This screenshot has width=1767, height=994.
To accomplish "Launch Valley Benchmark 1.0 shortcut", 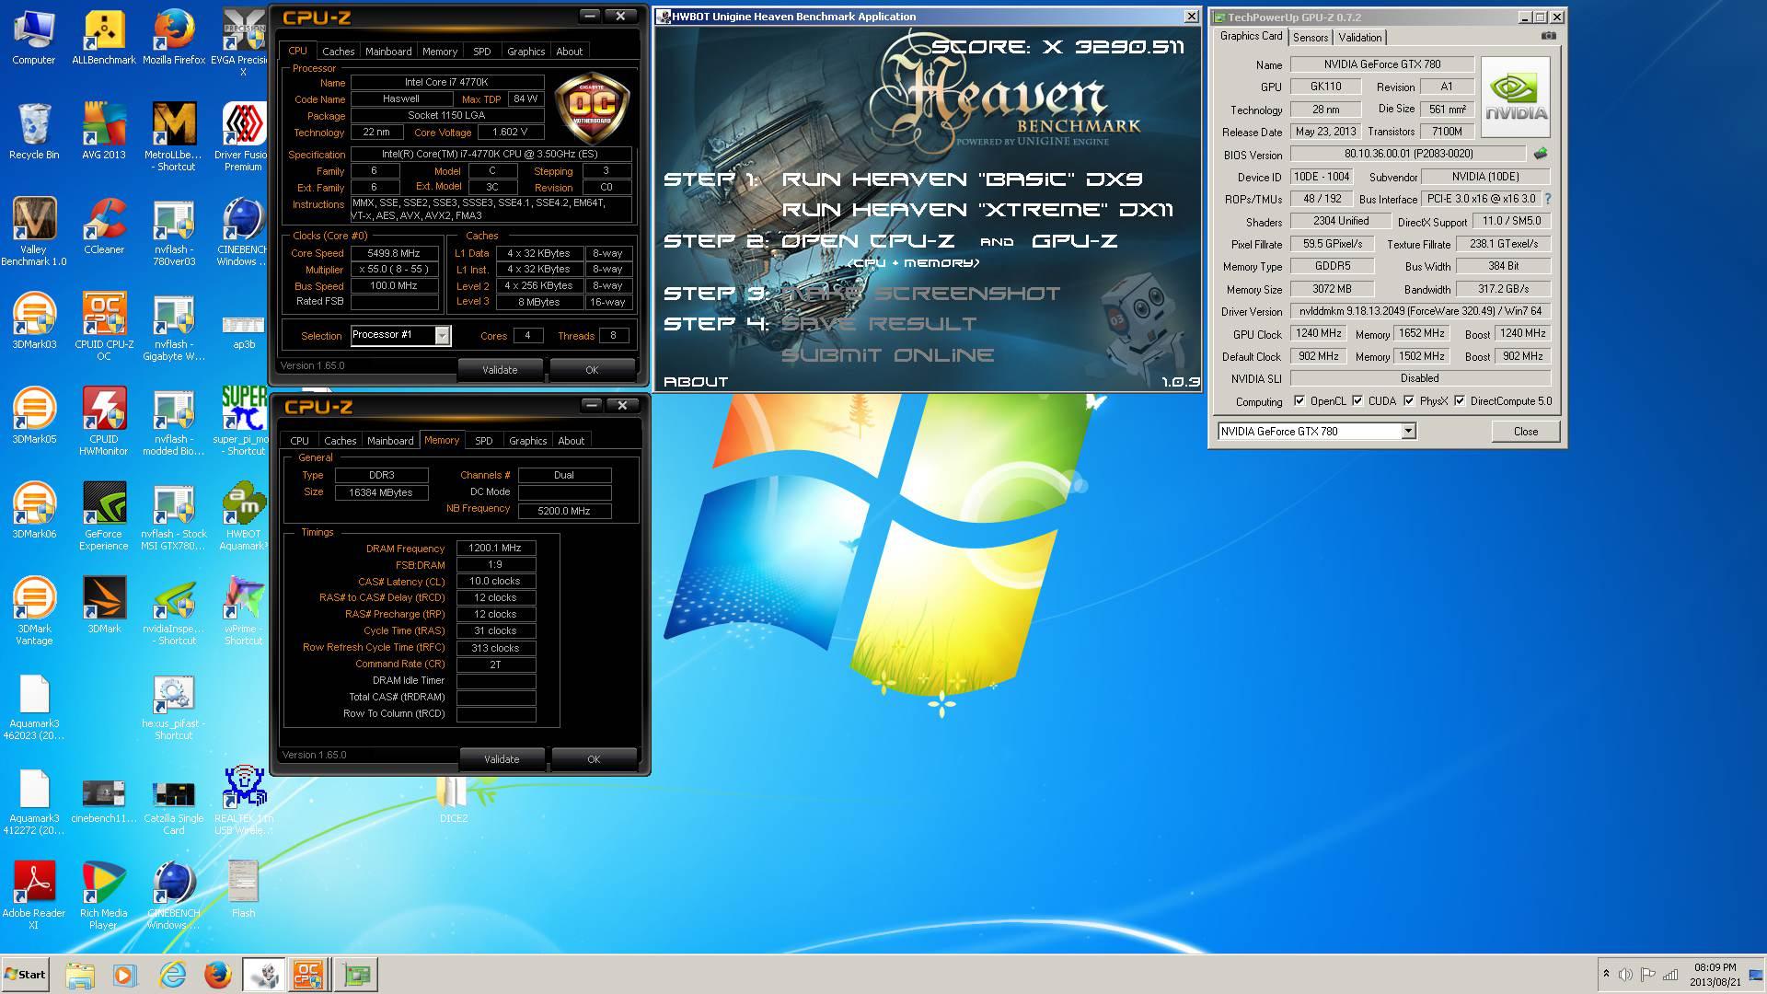I will point(34,232).
